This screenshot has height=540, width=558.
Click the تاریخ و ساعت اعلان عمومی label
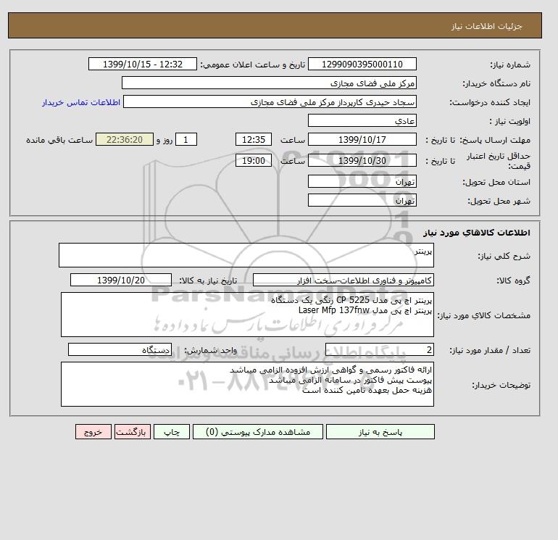coord(253,65)
